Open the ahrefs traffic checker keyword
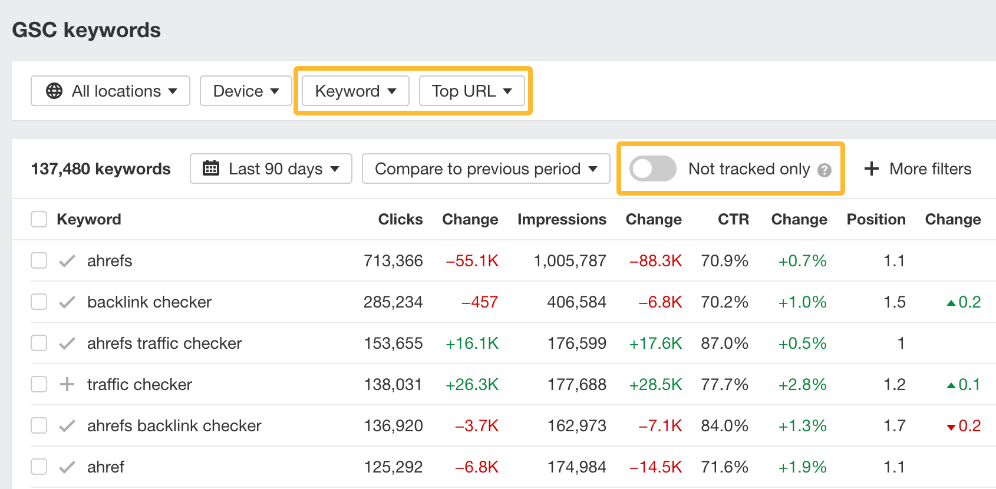 164,343
